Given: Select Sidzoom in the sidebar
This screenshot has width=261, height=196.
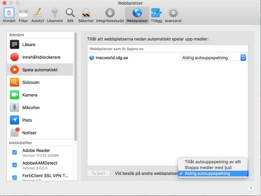Looking at the screenshot, I should tap(40, 82).
